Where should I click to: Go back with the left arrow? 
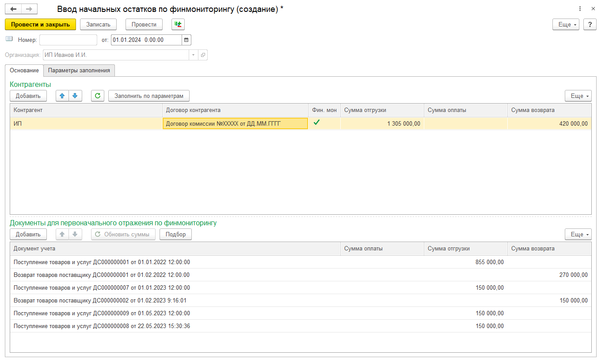point(13,9)
